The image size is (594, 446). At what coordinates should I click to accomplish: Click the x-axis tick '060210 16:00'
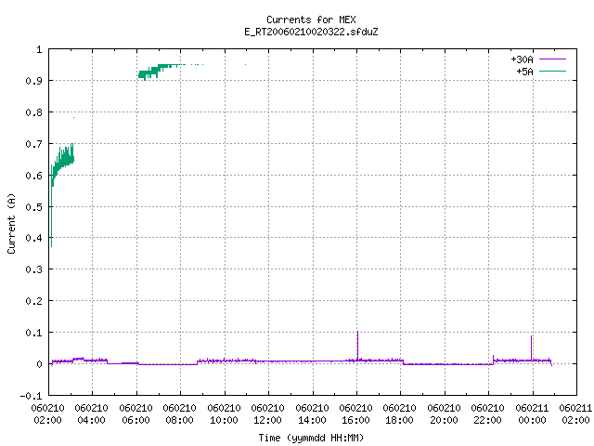[355, 414]
